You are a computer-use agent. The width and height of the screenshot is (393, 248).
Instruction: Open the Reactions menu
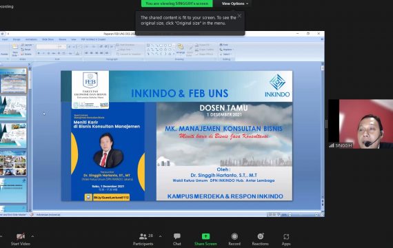(x=260, y=239)
